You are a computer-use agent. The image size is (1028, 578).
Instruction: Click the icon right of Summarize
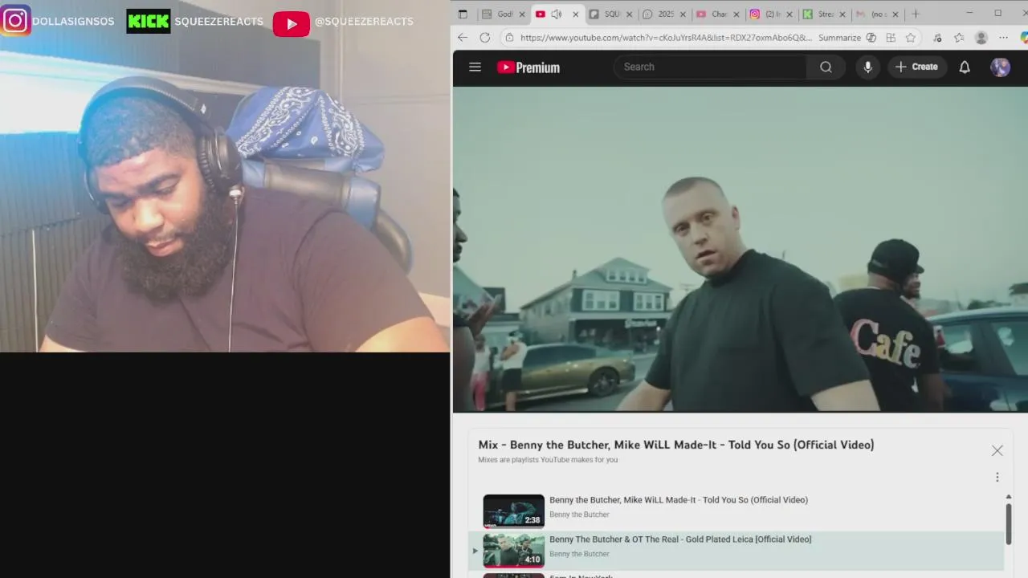click(x=871, y=38)
